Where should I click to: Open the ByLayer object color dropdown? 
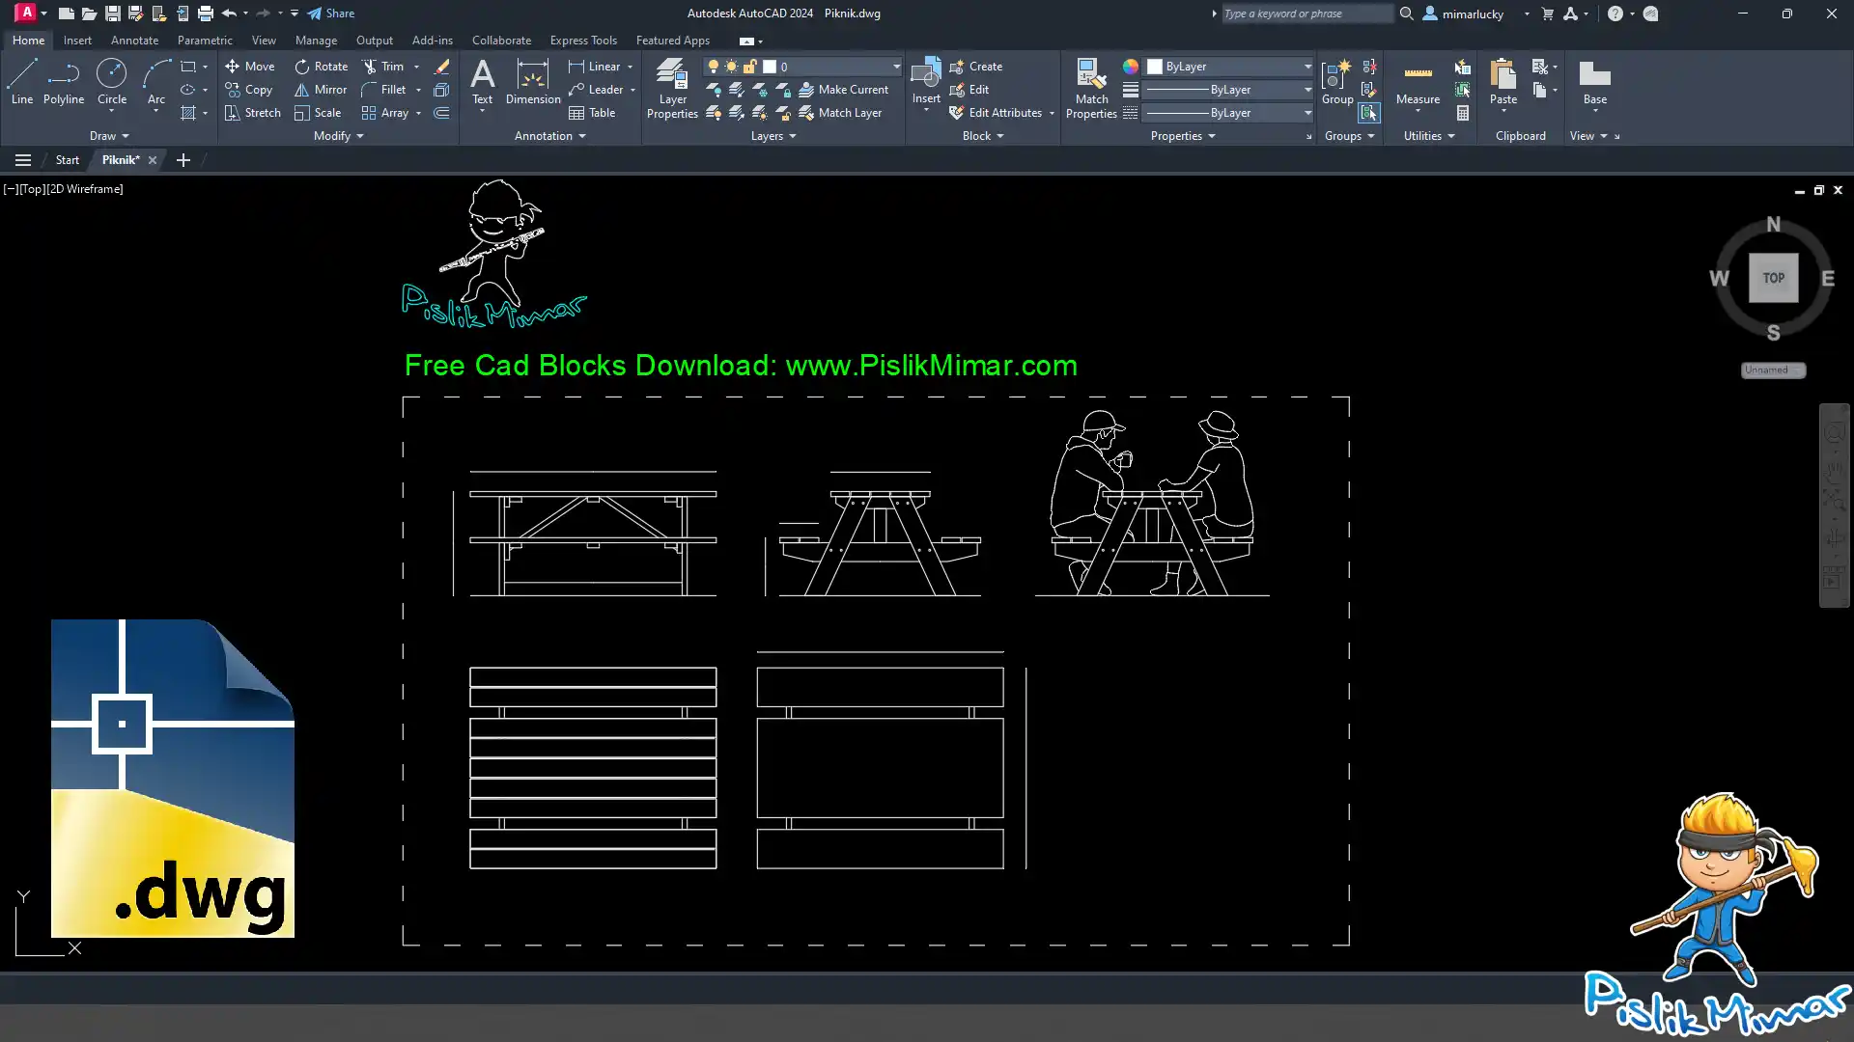(x=1307, y=67)
